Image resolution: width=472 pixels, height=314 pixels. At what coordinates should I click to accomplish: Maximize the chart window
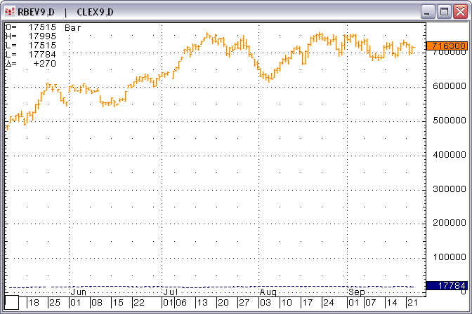click(x=444, y=12)
